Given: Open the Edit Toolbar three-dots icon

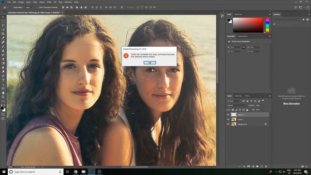Looking at the screenshot, I should click(3, 101).
